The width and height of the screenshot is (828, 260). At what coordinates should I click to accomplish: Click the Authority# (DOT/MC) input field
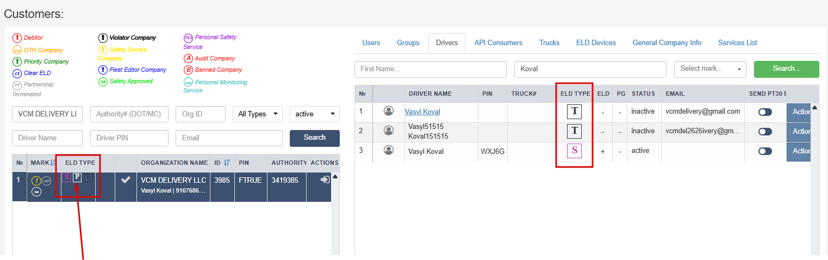tap(129, 114)
